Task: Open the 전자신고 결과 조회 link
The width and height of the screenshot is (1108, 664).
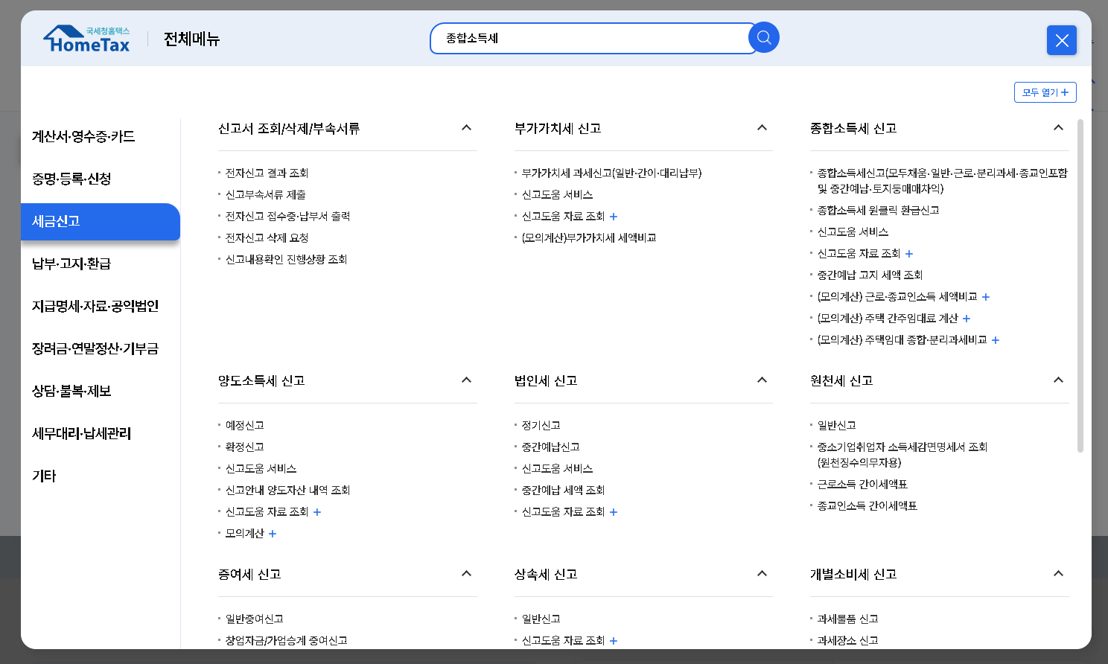Action: tap(268, 173)
